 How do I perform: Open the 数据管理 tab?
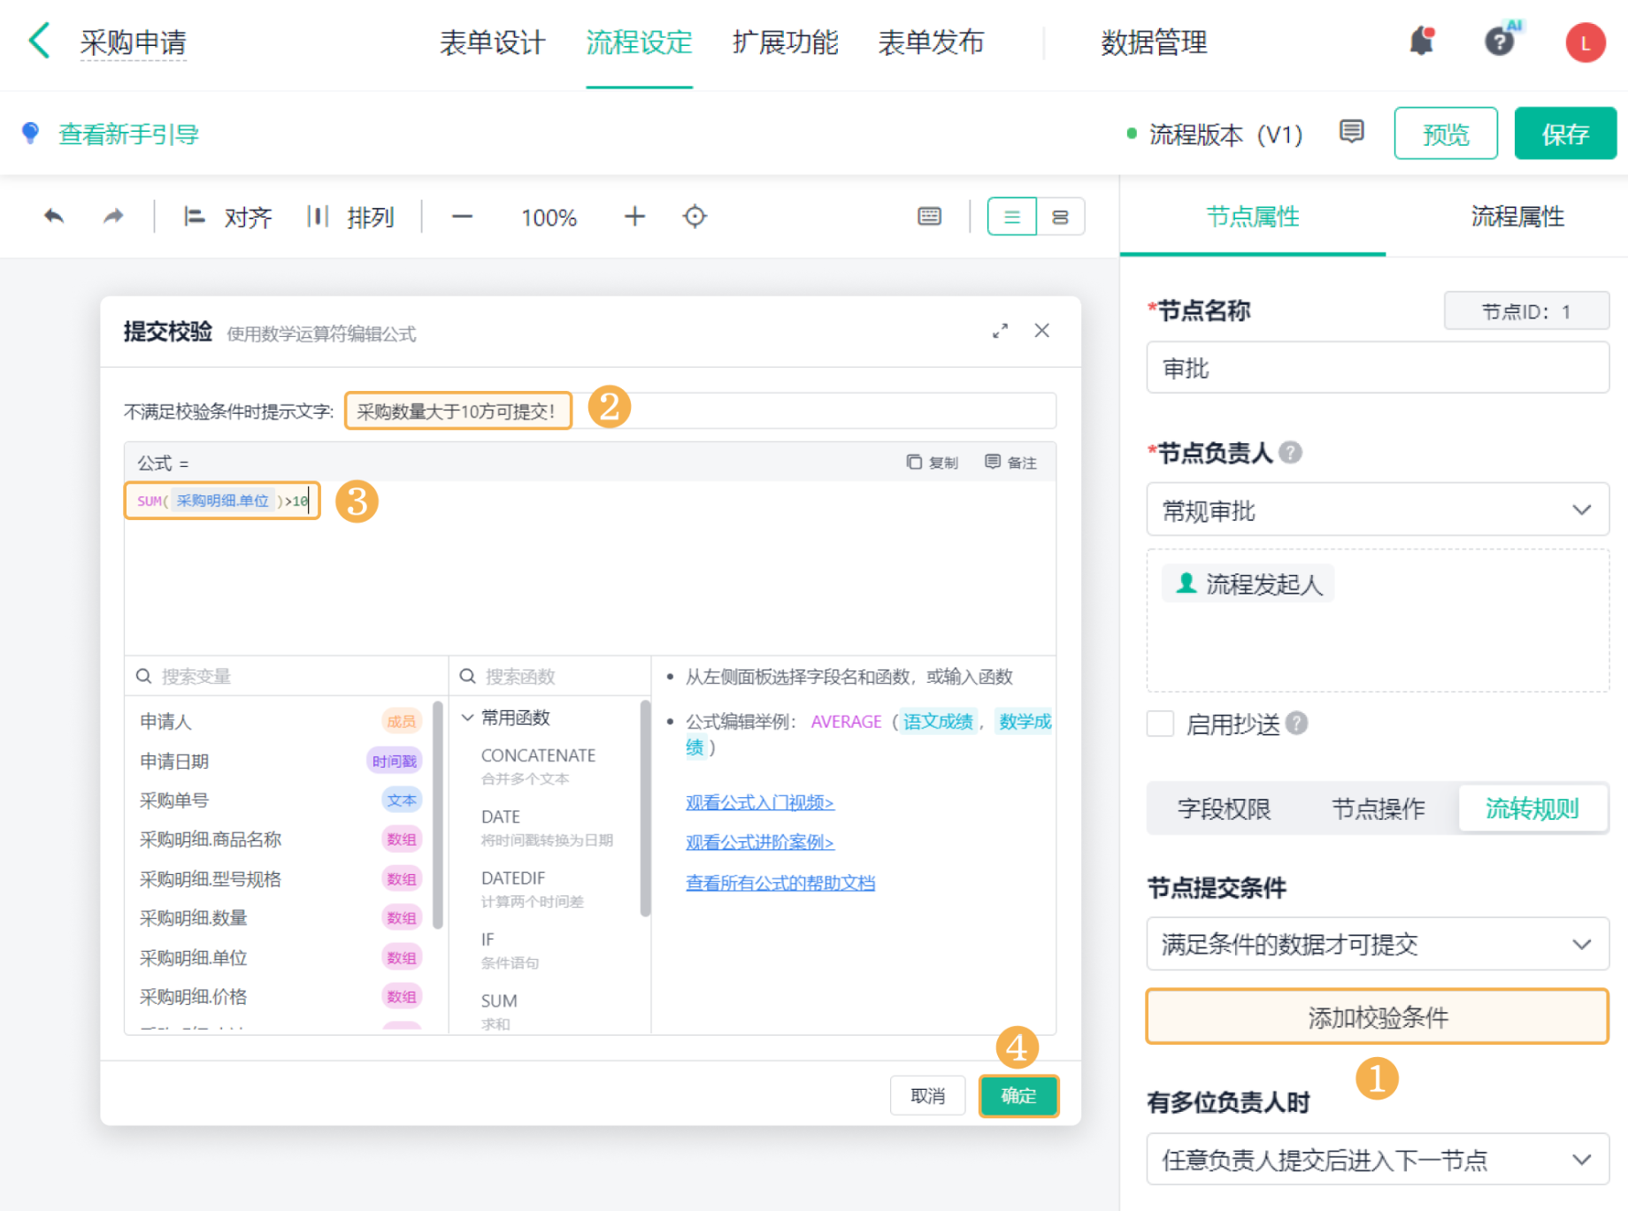tap(1154, 42)
